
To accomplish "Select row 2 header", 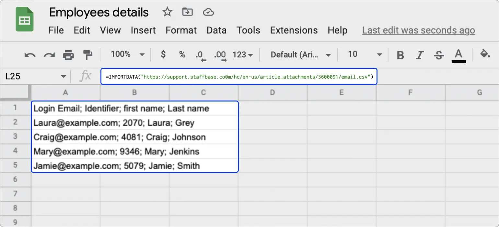I will pyautogui.click(x=15, y=122).
